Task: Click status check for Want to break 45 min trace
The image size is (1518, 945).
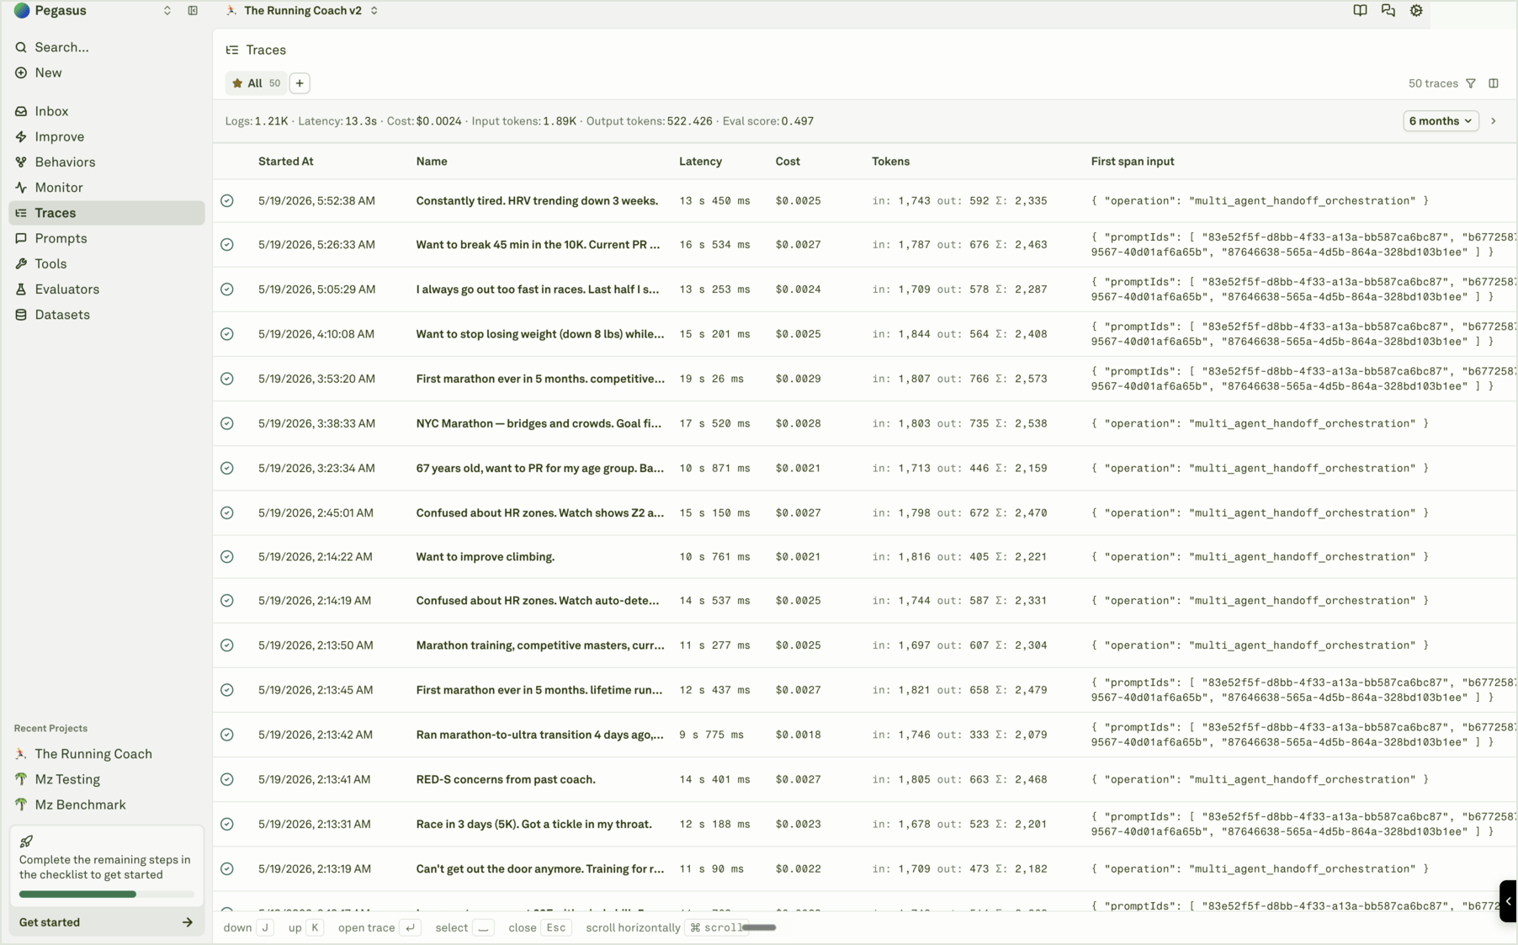Action: coord(227,245)
